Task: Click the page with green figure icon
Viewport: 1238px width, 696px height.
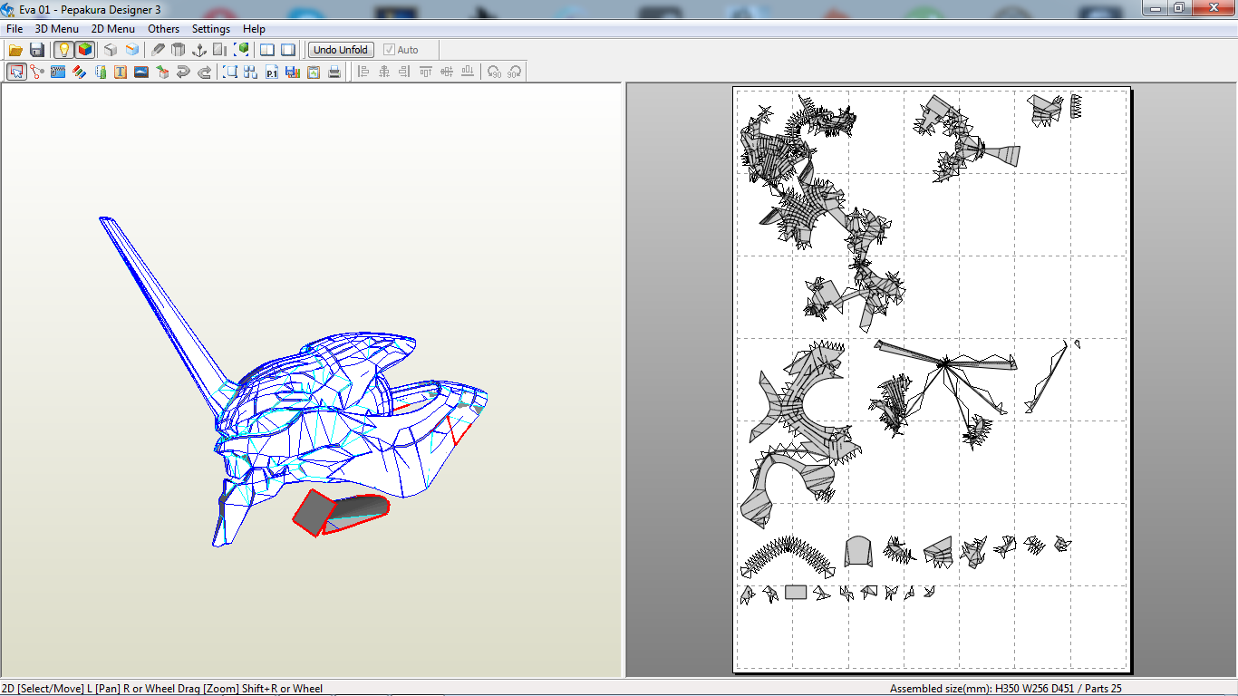Action: point(100,72)
